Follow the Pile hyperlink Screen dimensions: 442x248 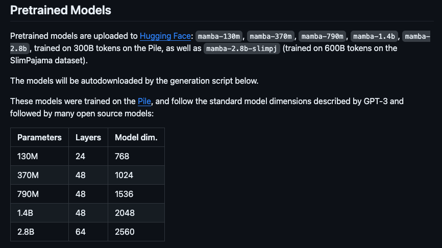tap(144, 102)
